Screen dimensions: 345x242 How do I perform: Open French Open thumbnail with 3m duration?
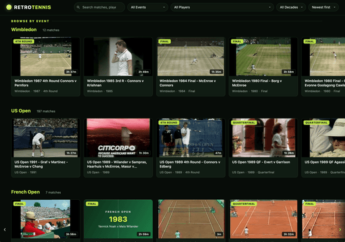click(x=191, y=219)
